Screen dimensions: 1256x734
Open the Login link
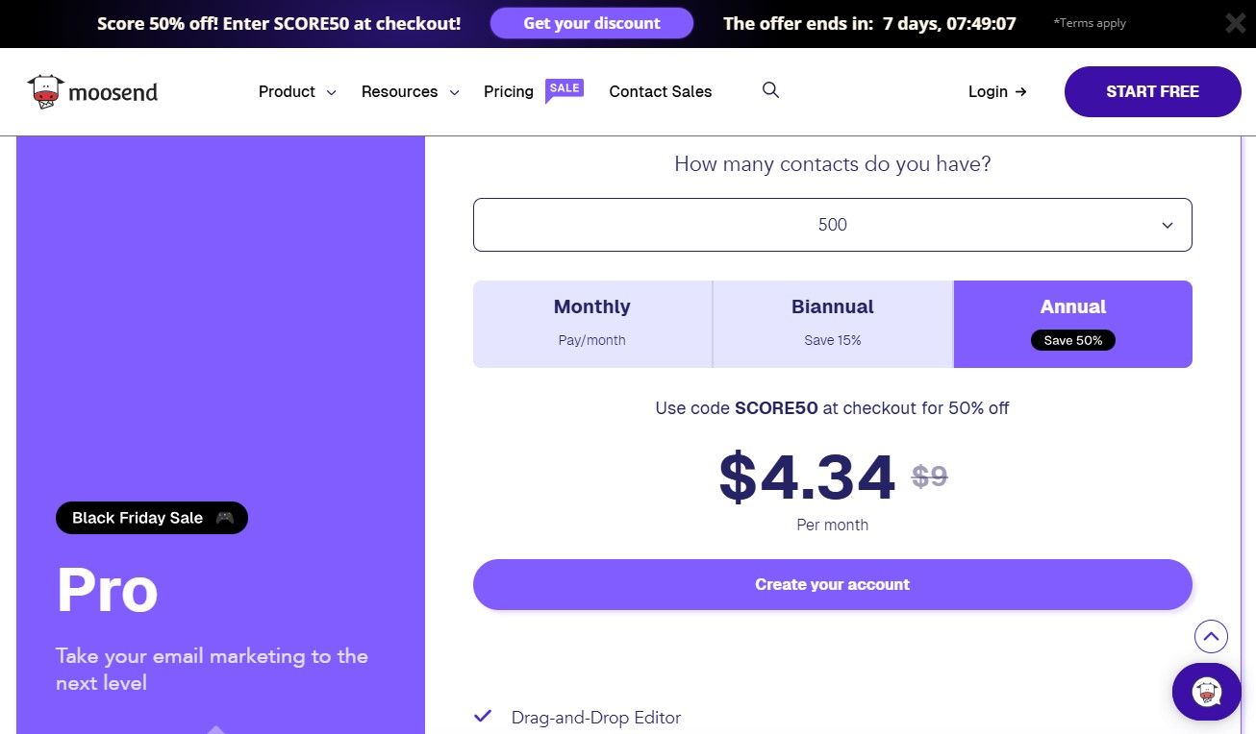[995, 91]
